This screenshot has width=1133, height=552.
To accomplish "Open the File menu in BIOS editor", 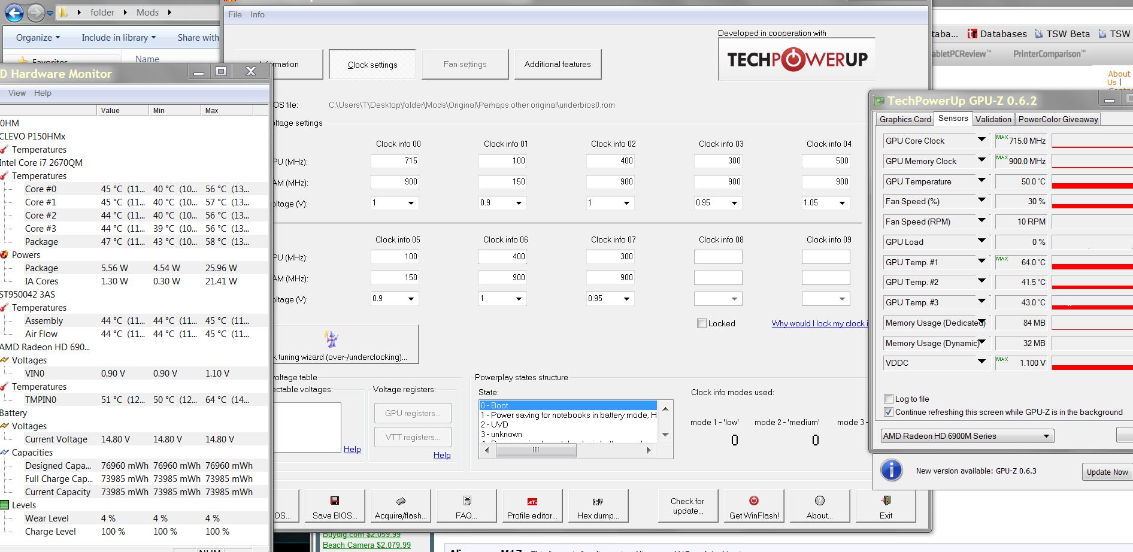I will point(235,14).
